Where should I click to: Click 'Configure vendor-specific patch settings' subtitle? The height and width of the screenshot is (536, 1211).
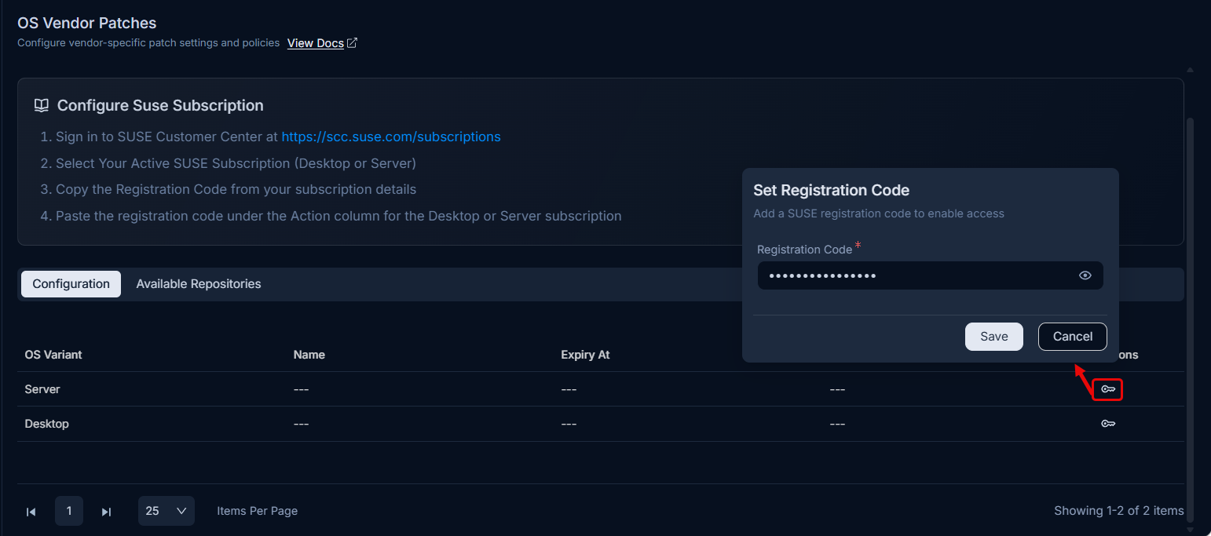coord(148,42)
